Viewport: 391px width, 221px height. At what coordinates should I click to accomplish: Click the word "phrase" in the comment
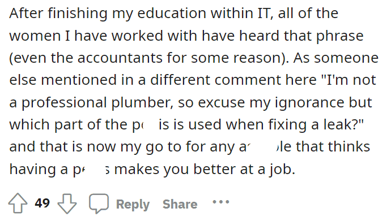pos(340,36)
